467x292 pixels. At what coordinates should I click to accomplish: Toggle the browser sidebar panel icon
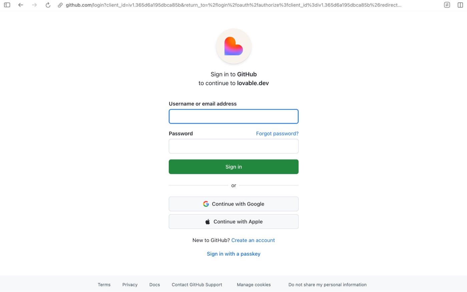click(7, 5)
